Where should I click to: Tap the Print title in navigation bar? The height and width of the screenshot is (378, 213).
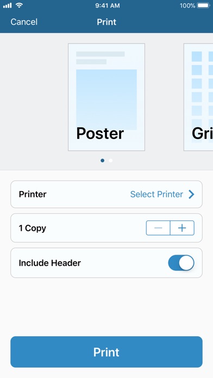pos(106,22)
